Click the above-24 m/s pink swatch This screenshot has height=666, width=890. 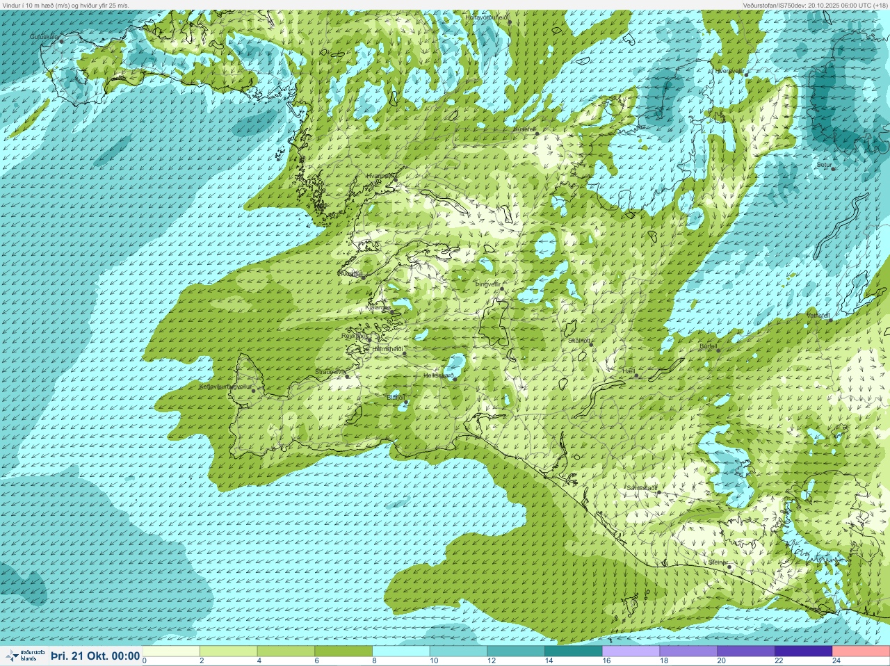(861, 651)
